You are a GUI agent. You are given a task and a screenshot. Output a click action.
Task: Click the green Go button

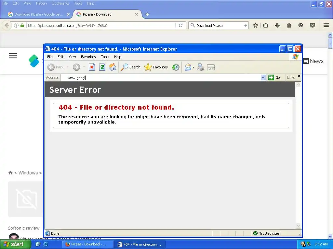(x=274, y=77)
